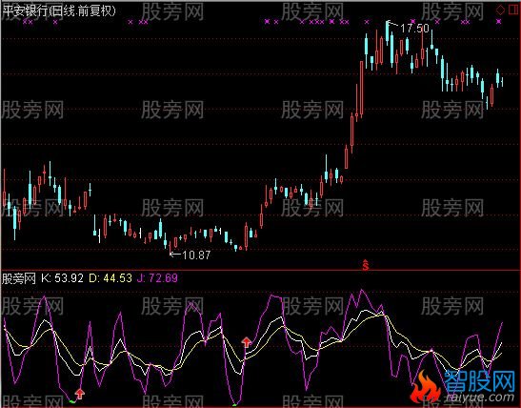This screenshot has height=408, width=521.
Task: Select the stock title 平安银行(日线.前复权)
Action: (x=59, y=11)
